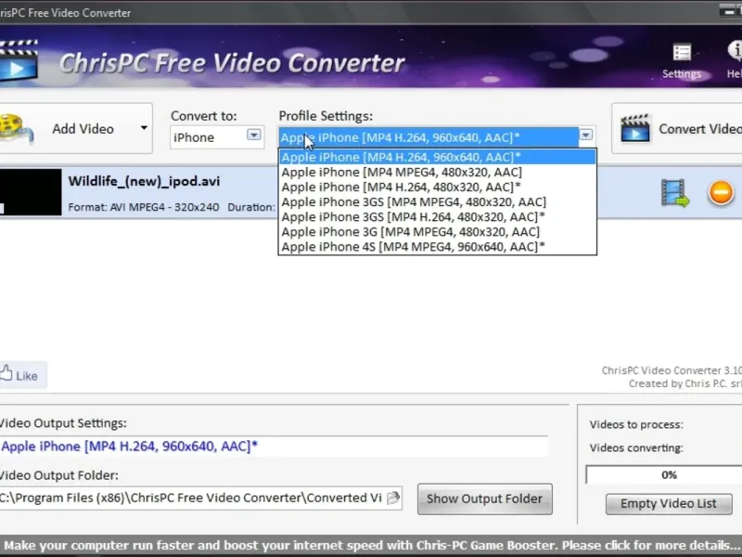Minimize the converter window
The image size is (742, 557).
click(x=729, y=11)
